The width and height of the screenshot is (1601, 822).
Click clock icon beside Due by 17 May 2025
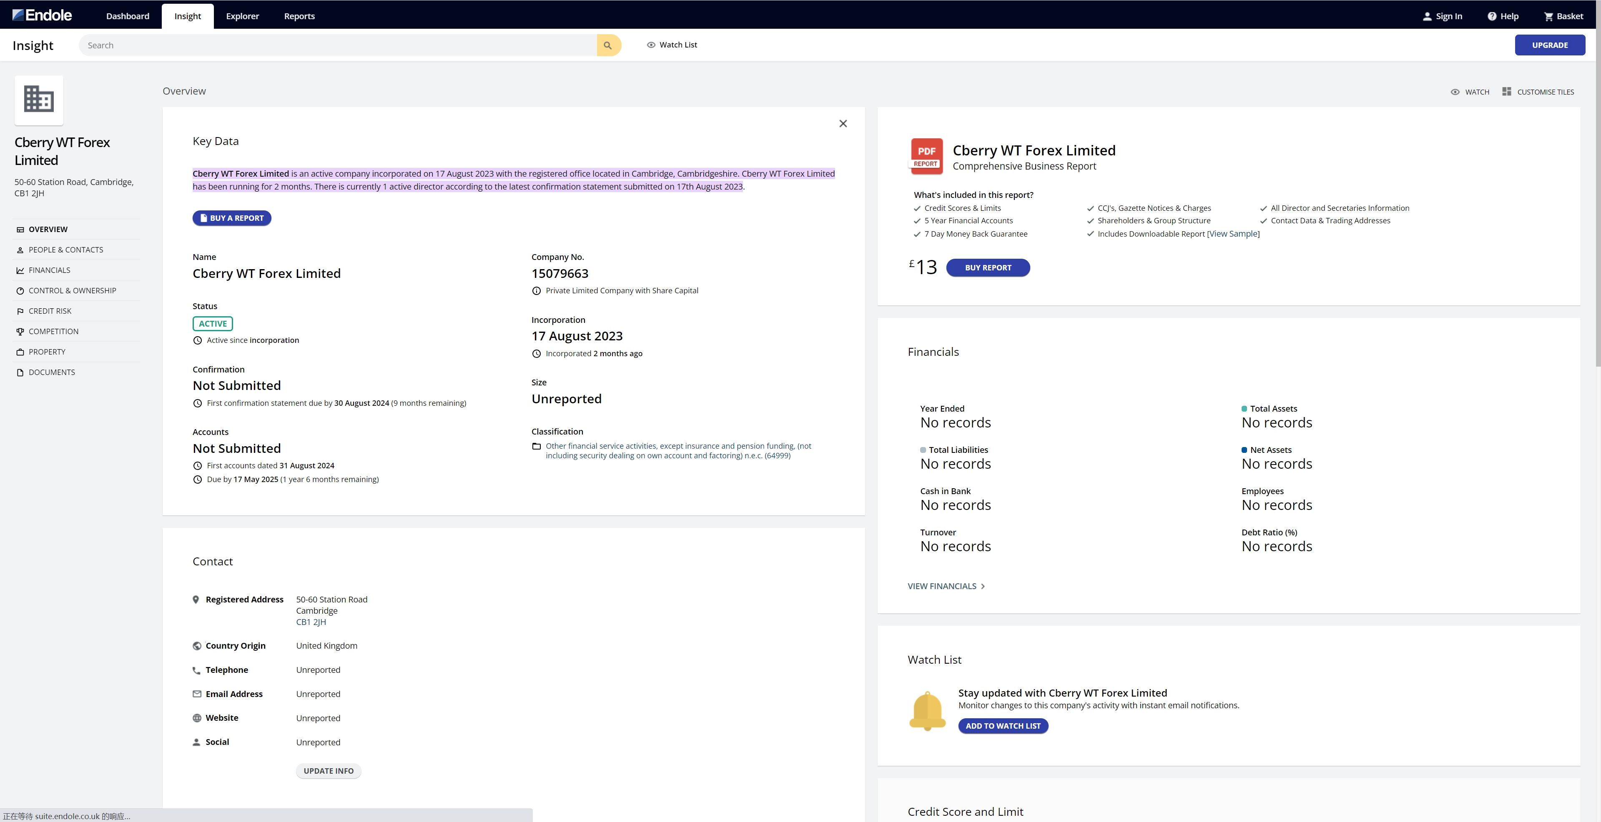[x=198, y=479]
